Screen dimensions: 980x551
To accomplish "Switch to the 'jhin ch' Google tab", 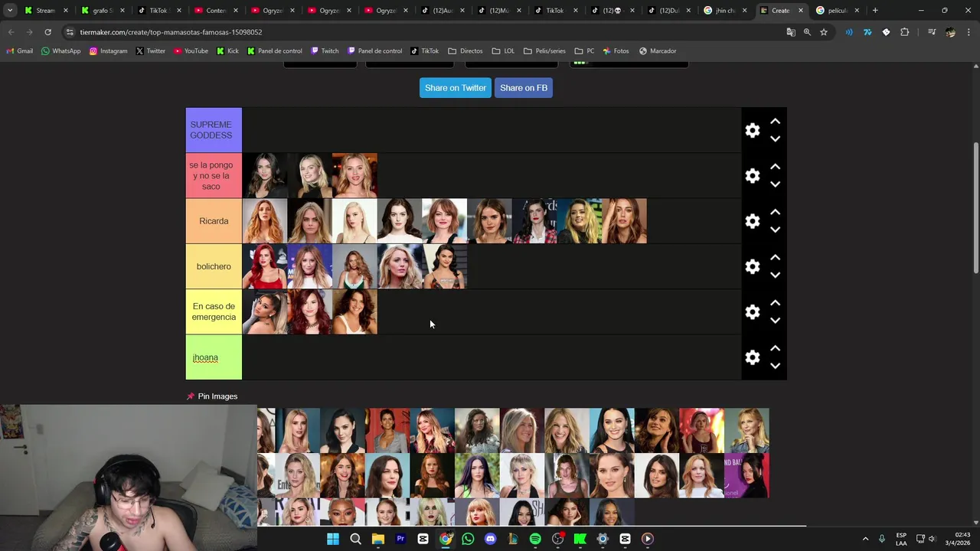I will [x=724, y=11].
